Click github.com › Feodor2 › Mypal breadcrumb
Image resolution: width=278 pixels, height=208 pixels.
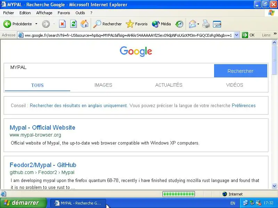pos(42,172)
